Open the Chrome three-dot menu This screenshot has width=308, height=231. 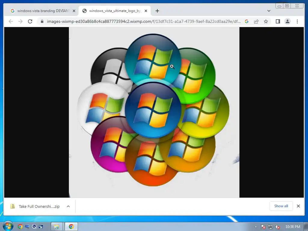297,21
